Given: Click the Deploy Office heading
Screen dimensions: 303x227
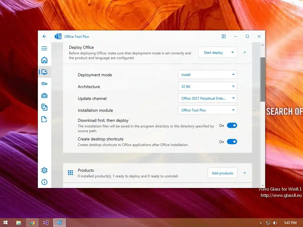Looking at the screenshot, I should pyautogui.click(x=81, y=47).
